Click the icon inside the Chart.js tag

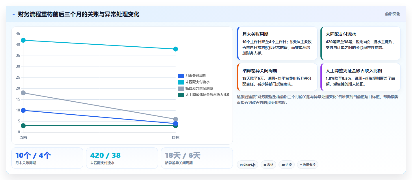[x=241, y=165]
